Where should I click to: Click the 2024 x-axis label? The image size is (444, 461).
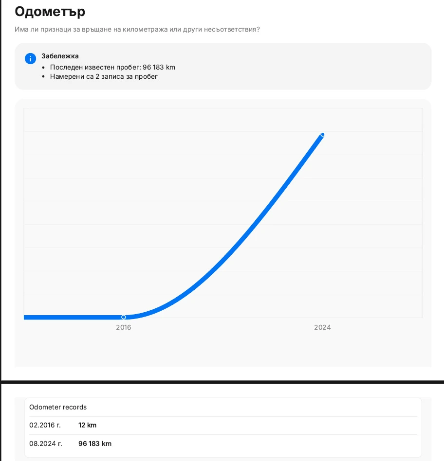point(322,327)
